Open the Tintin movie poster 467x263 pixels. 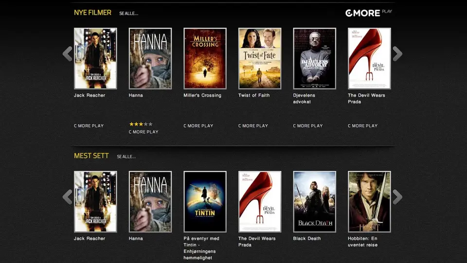[x=205, y=202]
